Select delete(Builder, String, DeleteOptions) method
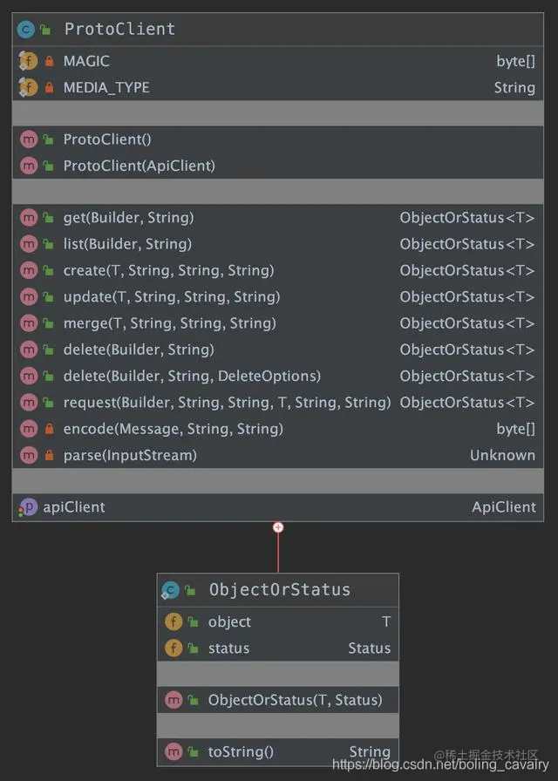This screenshot has width=558, height=781. (x=192, y=376)
